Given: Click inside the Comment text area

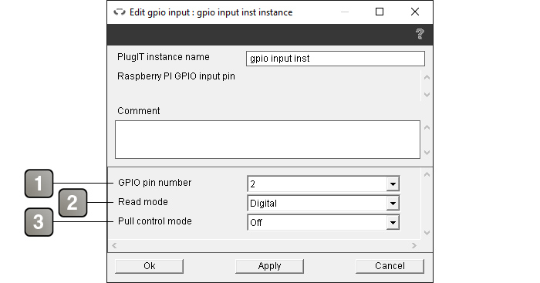Looking at the screenshot, I should point(268,140).
